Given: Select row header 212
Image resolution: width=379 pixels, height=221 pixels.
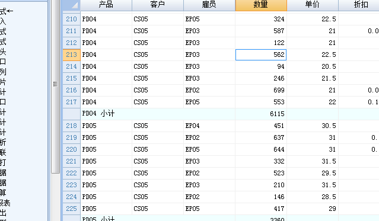Looking at the screenshot, I should click(72, 43).
